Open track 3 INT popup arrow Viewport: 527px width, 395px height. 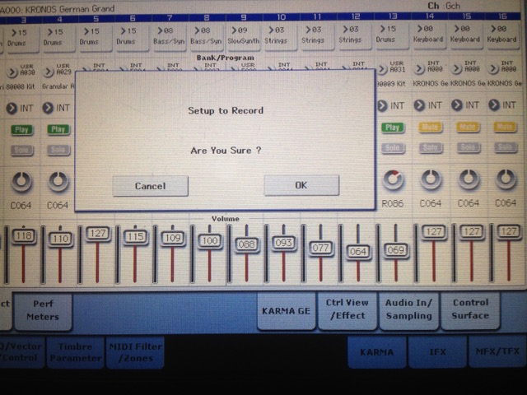[x=12, y=109]
